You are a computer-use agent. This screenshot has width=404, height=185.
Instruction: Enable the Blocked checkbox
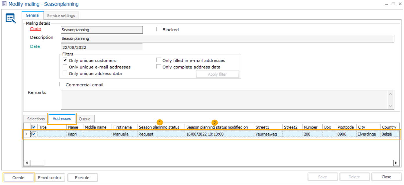(158, 29)
